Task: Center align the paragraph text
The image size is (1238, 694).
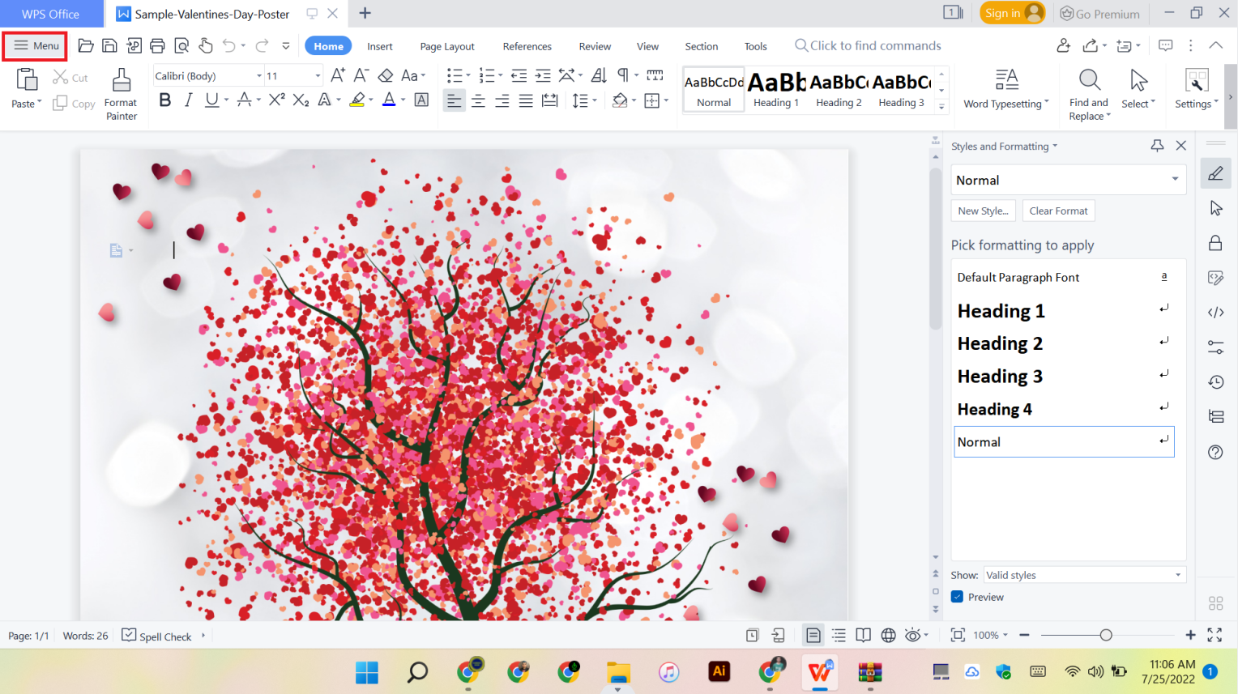Action: coord(478,100)
